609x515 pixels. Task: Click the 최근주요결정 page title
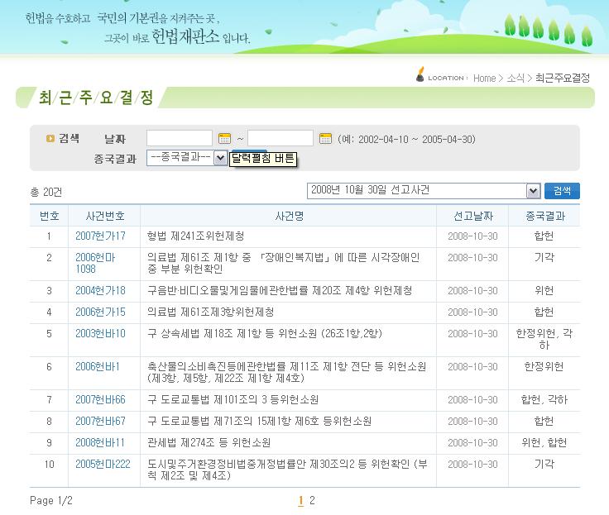[95, 98]
